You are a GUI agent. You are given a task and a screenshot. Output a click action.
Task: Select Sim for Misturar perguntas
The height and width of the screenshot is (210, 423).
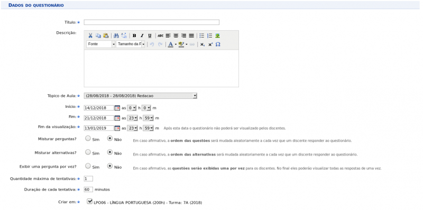88,139
